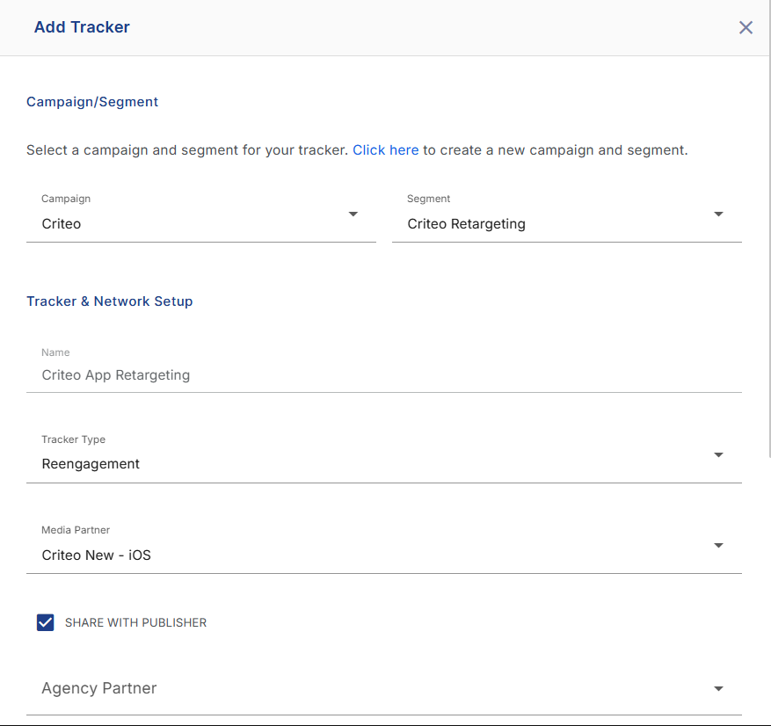
Task: Close the Add Tracker dialog
Action: click(x=746, y=27)
